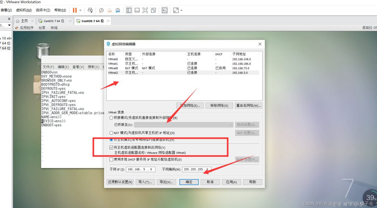Screen dimensions: 377x208
Task: Close the 主页 tab
Action: pos(32,21)
